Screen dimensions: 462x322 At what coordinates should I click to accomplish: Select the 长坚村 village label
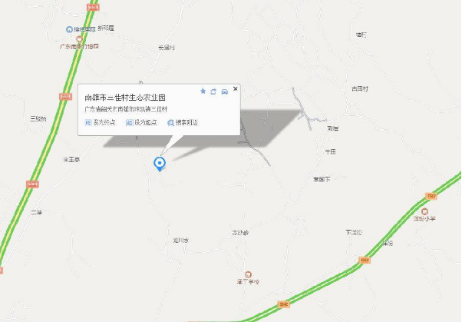(x=167, y=47)
